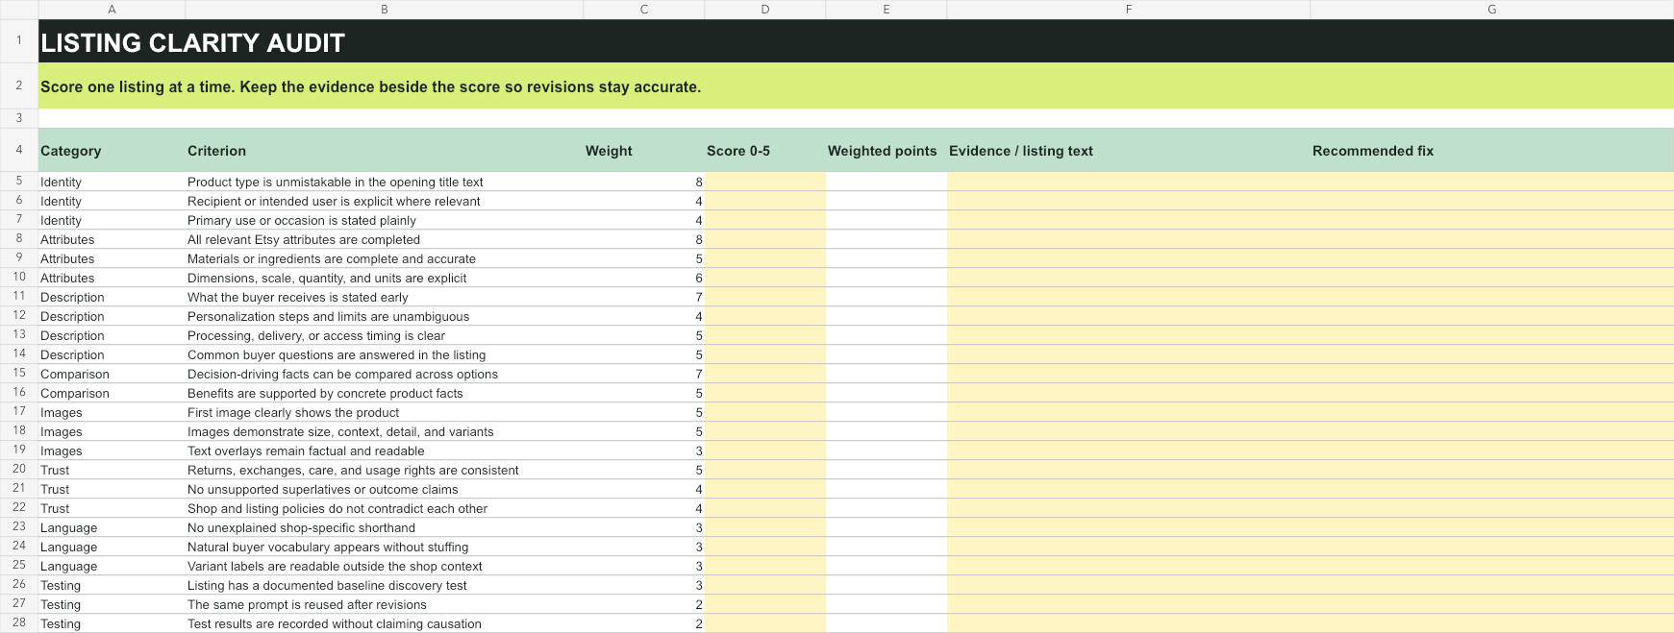Select column F header
This screenshot has height=633, width=1674.
1129,9
